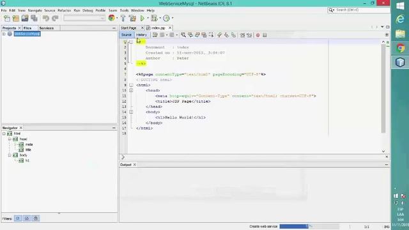
Task: Toggle Rectangular Selection icon
Action: [x=211, y=35]
